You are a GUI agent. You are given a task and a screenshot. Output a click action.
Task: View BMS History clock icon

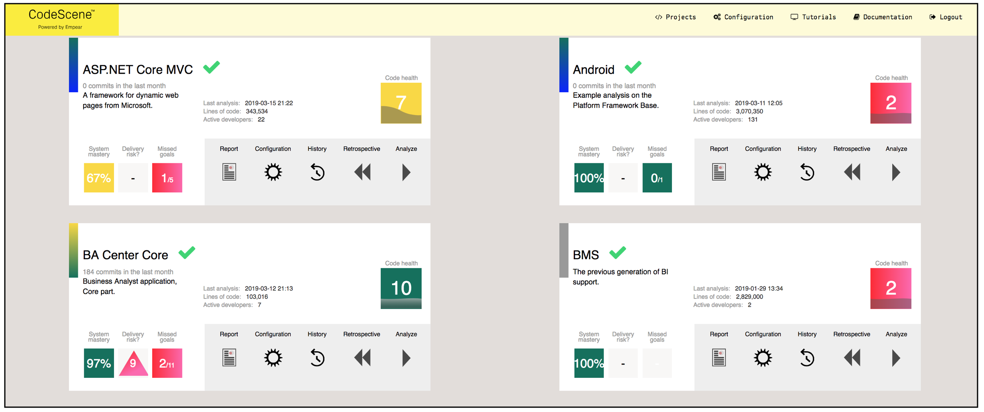click(807, 358)
